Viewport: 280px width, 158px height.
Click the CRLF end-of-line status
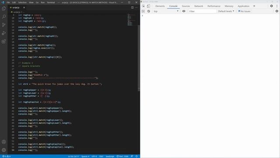point(101,156)
